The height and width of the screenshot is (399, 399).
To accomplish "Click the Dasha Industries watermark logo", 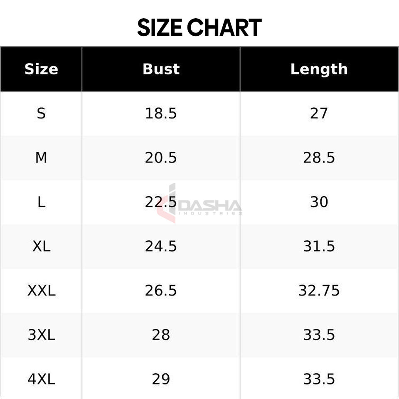I will 199,203.
